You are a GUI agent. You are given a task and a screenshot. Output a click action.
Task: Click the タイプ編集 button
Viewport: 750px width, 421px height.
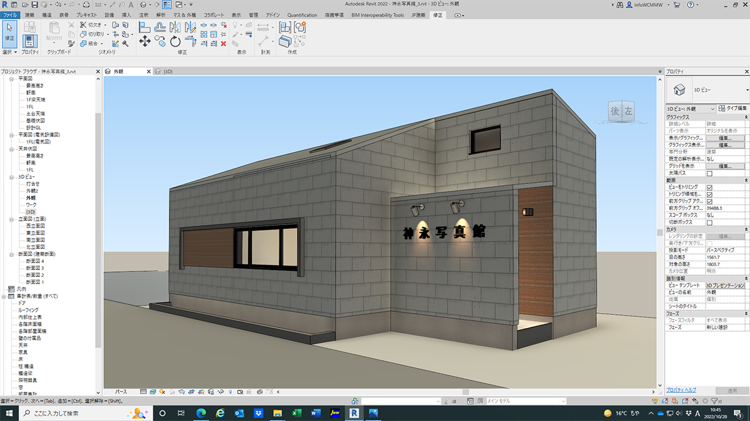[732, 109]
